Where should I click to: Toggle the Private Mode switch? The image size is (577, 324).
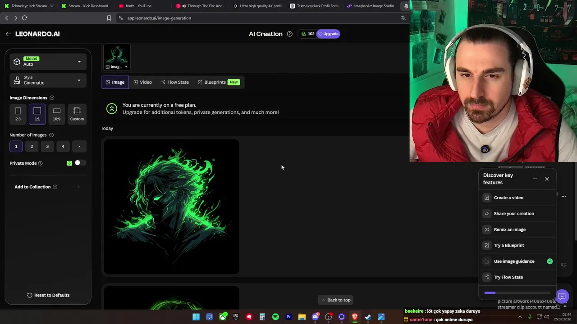pyautogui.click(x=79, y=163)
